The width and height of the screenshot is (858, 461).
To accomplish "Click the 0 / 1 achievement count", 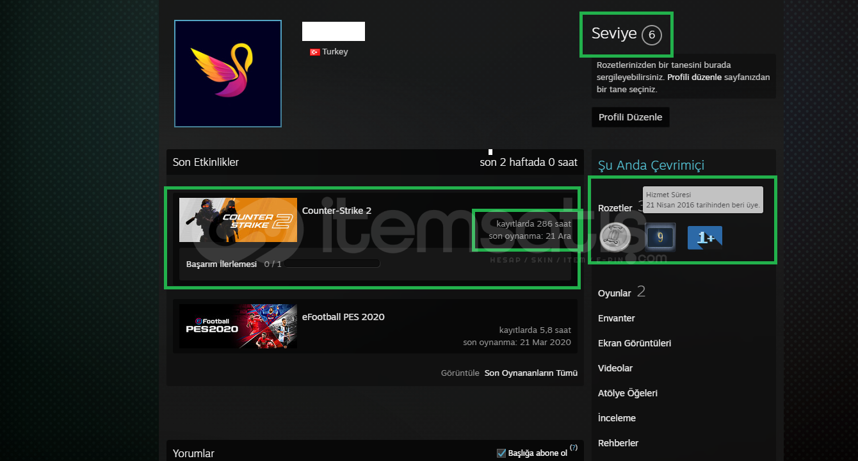I will tap(273, 264).
